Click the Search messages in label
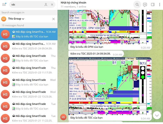Screen dimensions: 163x124 click(13, 12)
